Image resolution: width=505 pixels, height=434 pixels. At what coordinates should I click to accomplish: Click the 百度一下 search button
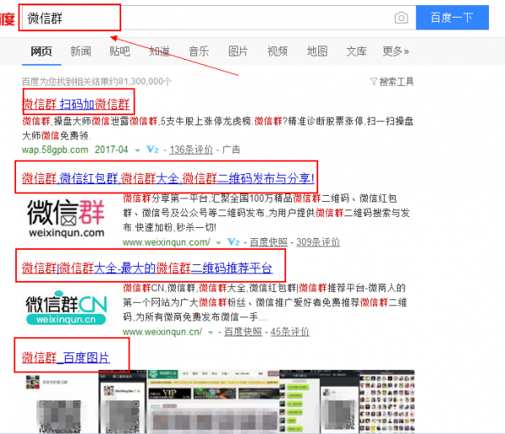click(x=452, y=18)
